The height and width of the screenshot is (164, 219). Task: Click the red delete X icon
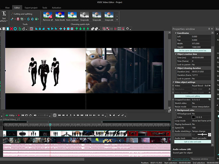tap(11, 29)
